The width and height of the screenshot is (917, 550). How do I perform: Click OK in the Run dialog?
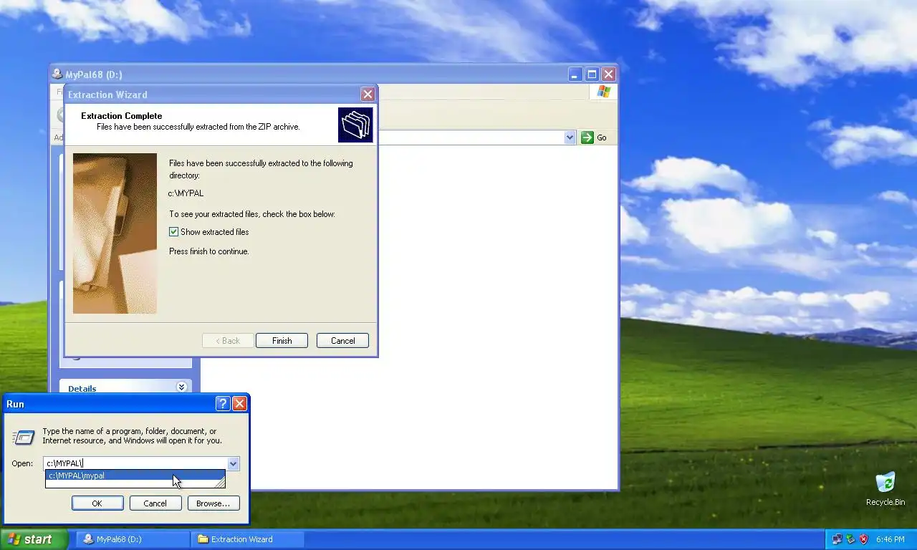point(97,503)
